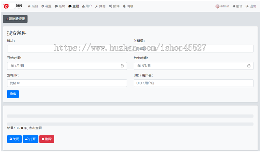Open the 插件 plugins menu
The image size is (261, 152).
tap(114, 6)
